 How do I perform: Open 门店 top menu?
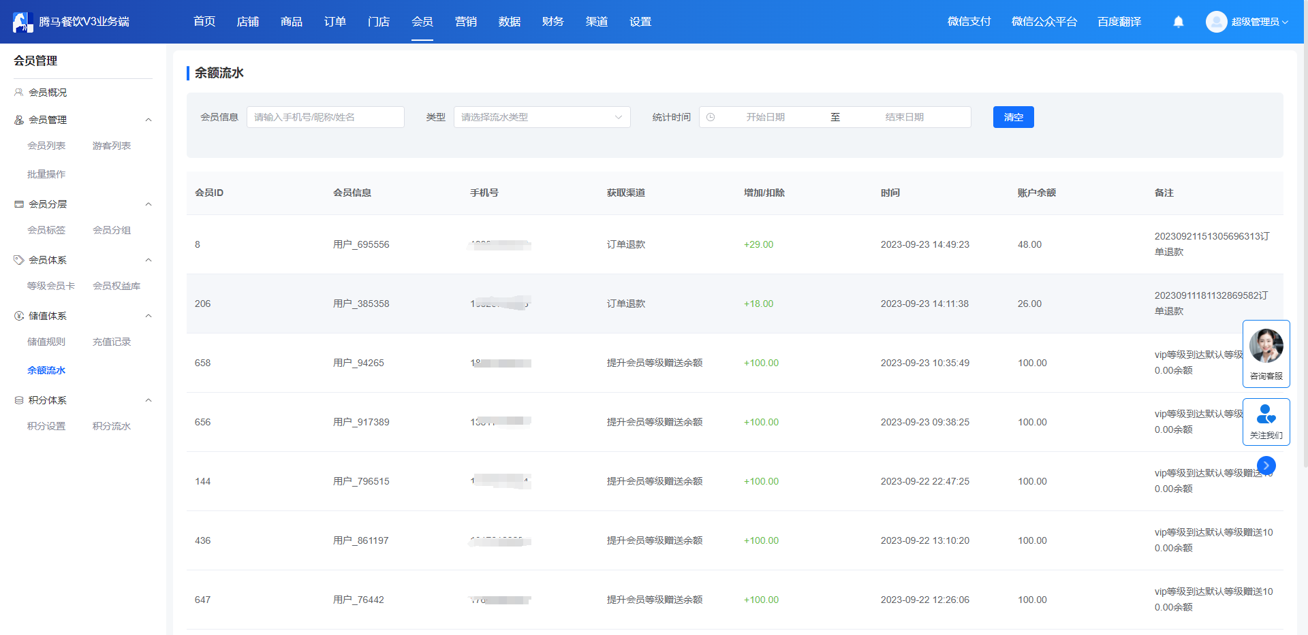(379, 22)
